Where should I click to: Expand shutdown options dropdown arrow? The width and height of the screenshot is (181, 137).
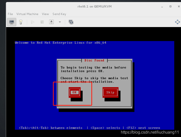coord(60,22)
